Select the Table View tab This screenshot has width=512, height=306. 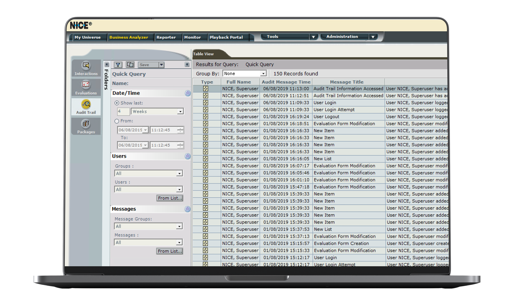click(x=203, y=54)
